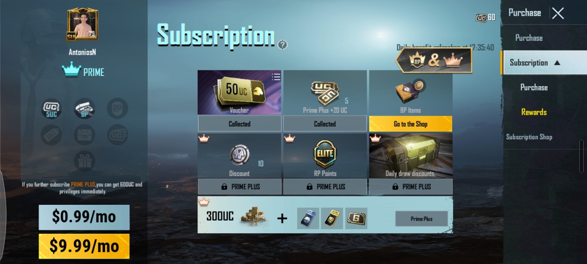Click the sidebar scrollbar handle

tap(581, 156)
